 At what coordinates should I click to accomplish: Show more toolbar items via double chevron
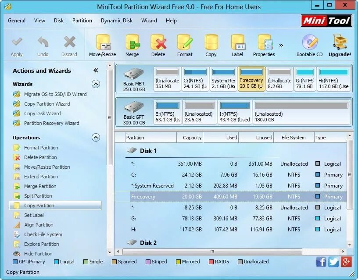[281, 46]
